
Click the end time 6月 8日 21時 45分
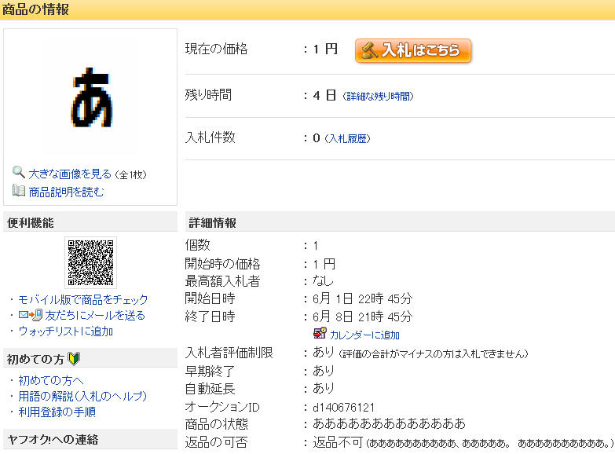pos(362,317)
